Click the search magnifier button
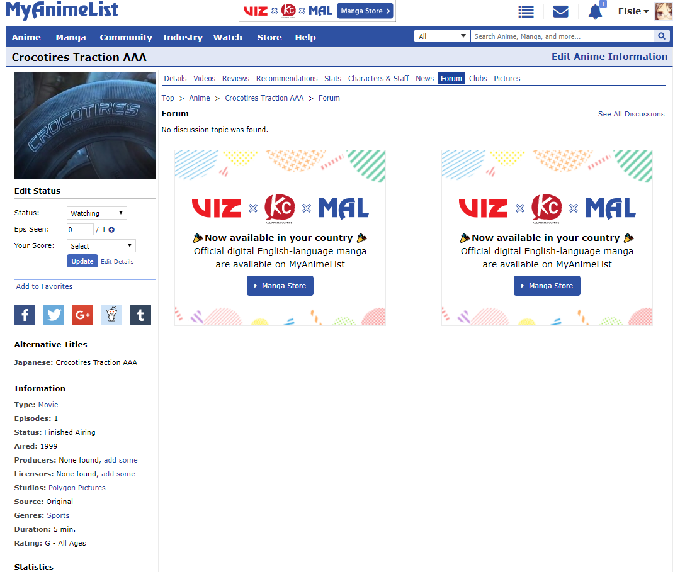The image size is (680, 572). 661,36
